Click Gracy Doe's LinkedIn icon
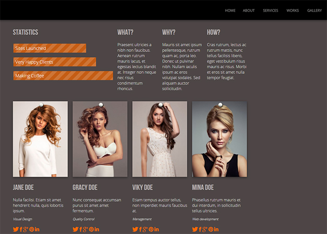 97,229
